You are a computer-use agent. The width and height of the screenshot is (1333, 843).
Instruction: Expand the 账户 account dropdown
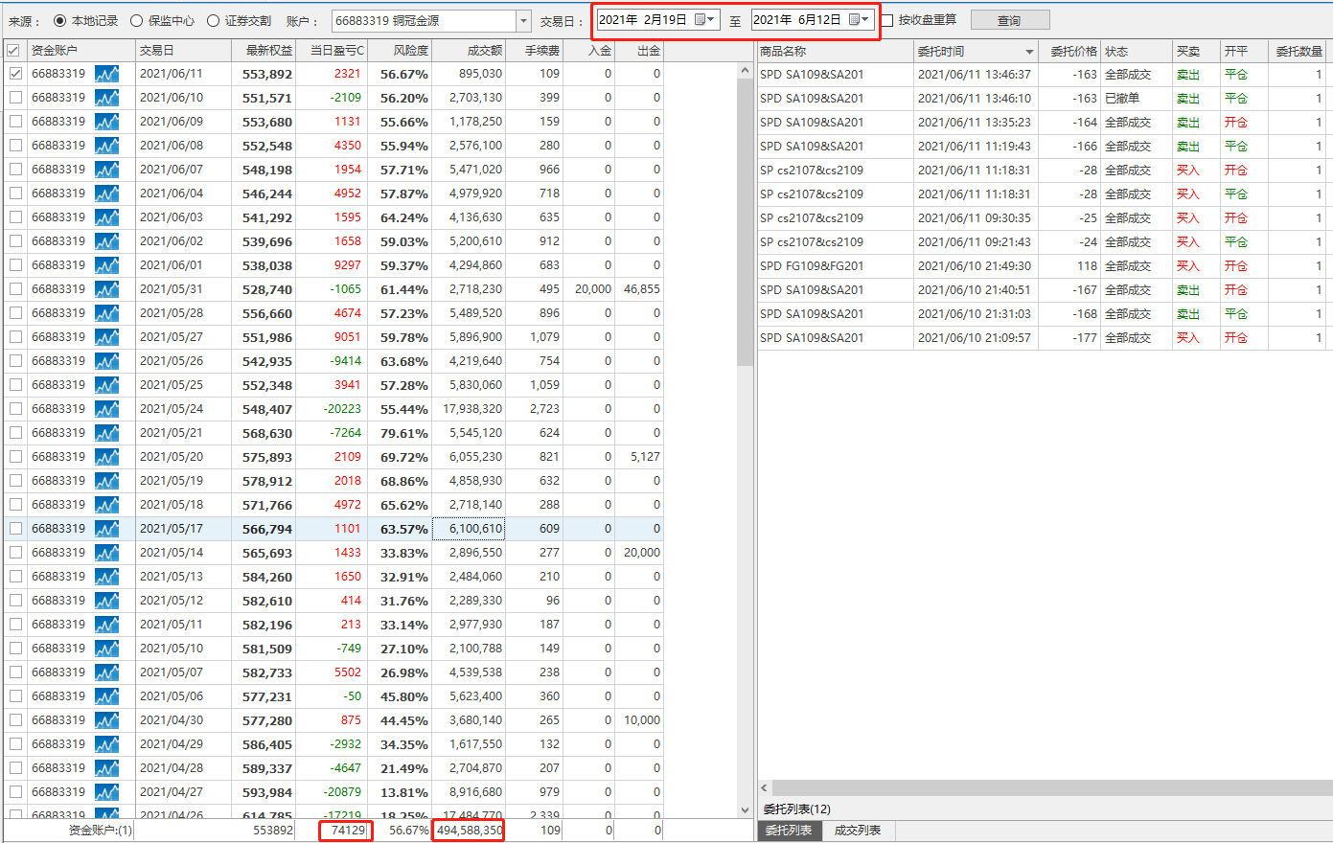(x=523, y=21)
